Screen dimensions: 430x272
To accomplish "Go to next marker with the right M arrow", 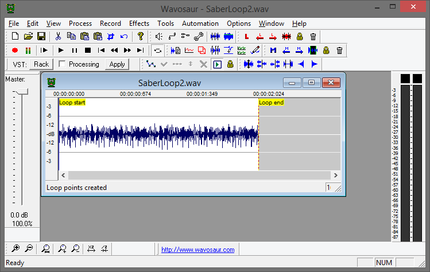I will [300, 50].
